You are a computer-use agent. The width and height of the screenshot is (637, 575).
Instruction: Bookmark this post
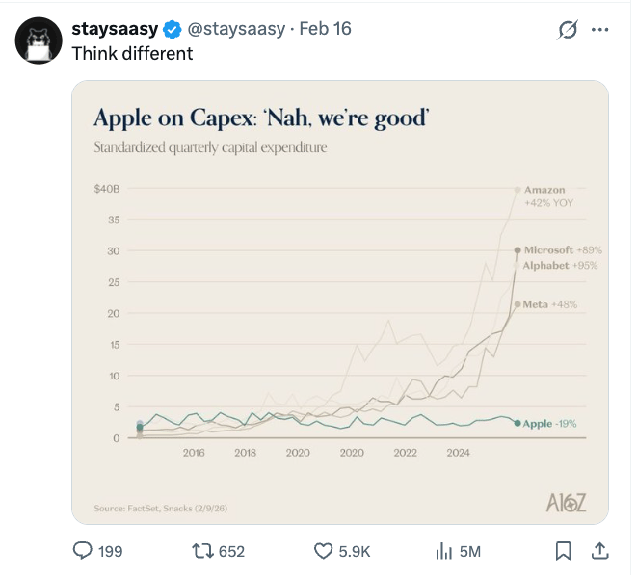564,551
